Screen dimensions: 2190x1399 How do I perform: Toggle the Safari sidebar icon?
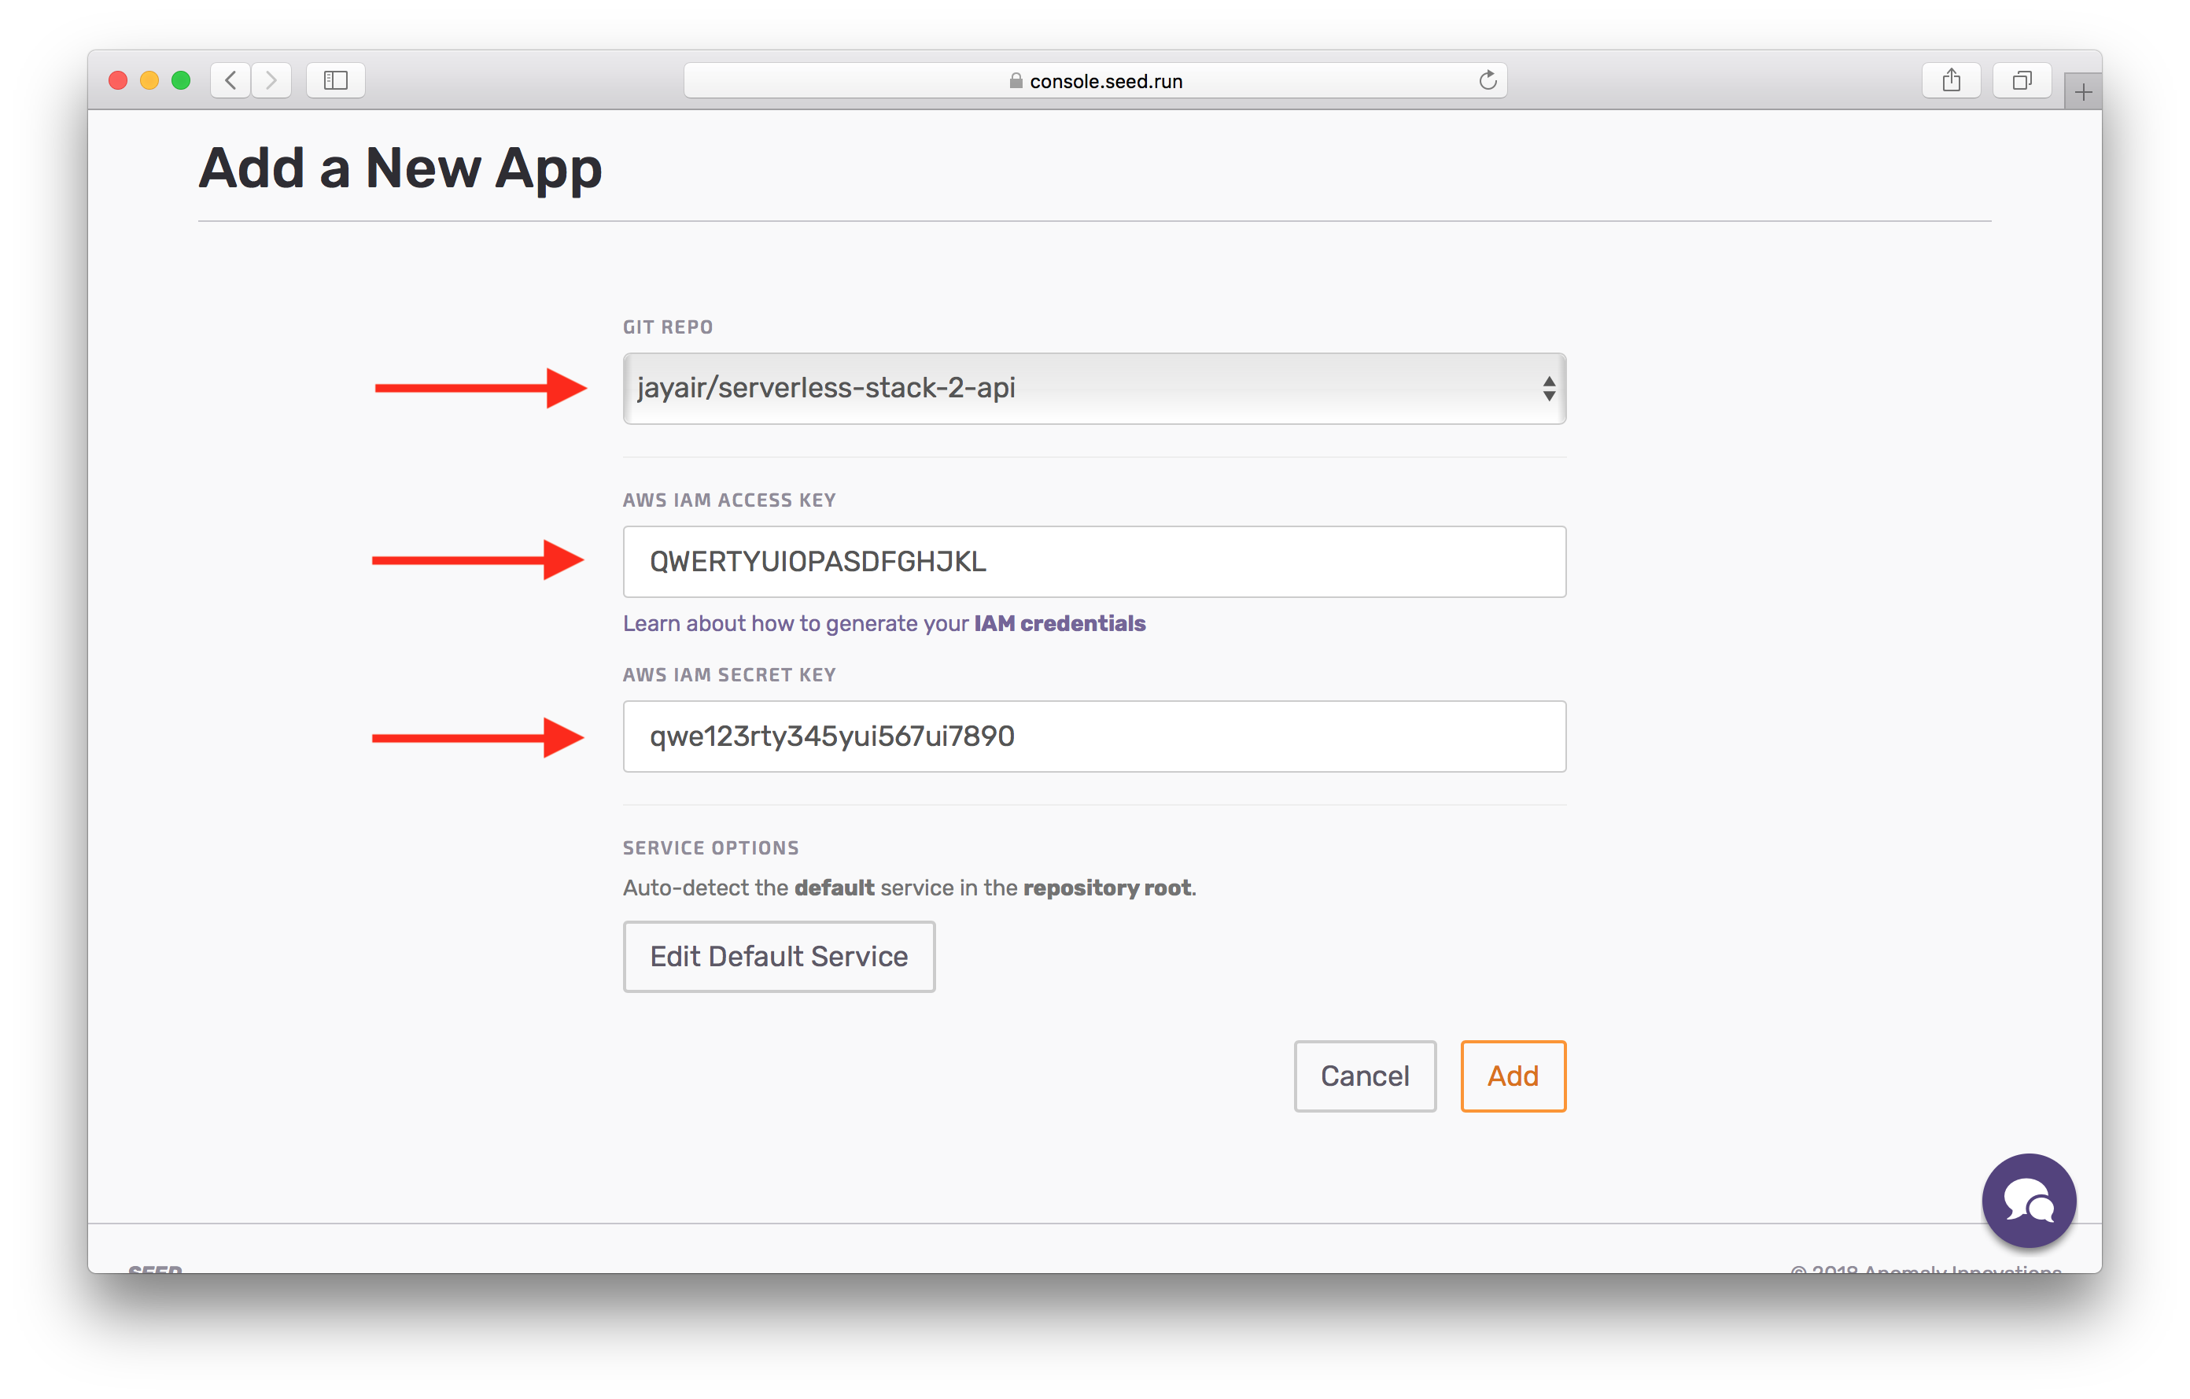pyautogui.click(x=336, y=80)
